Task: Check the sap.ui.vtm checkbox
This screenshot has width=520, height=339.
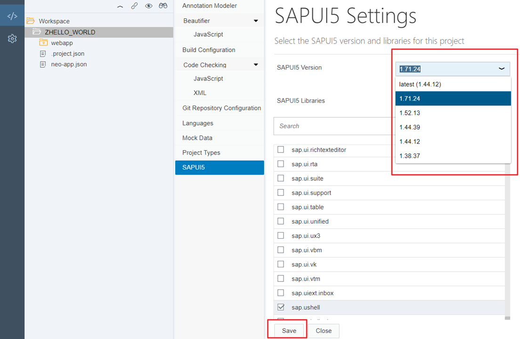Action: tap(281, 278)
